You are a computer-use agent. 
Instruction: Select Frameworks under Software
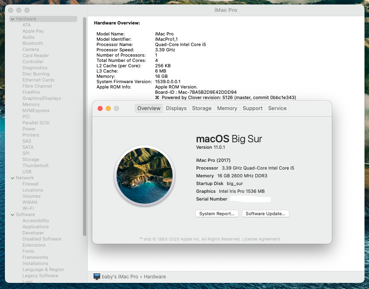(35, 257)
